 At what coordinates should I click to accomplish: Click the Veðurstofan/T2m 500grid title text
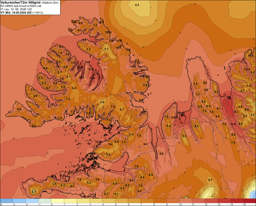[x=21, y=3]
